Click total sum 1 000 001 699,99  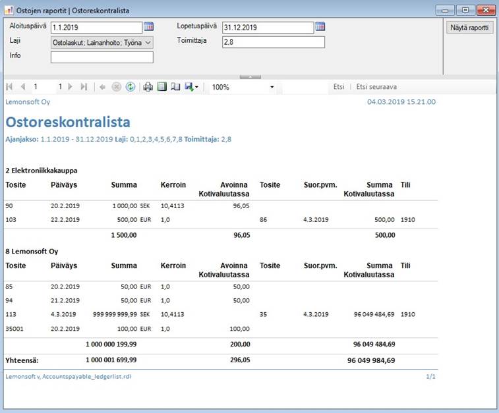[x=111, y=360]
